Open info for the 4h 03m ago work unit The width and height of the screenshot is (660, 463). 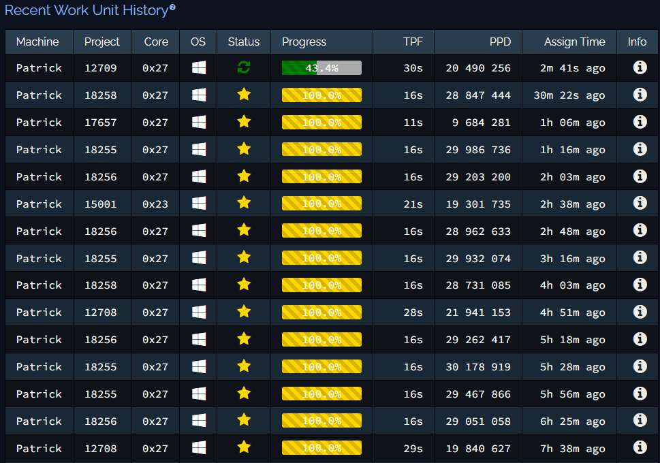pos(640,285)
